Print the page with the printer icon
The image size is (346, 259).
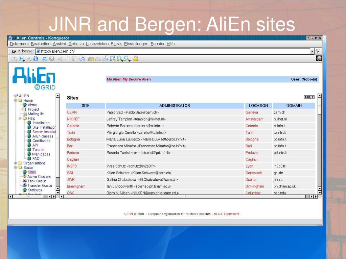[x=82, y=58]
